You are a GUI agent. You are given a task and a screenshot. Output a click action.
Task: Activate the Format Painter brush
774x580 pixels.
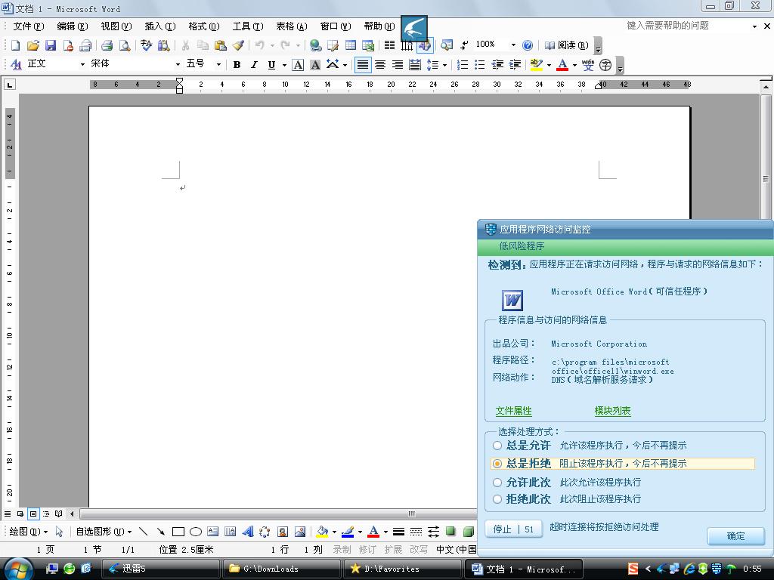pos(238,45)
